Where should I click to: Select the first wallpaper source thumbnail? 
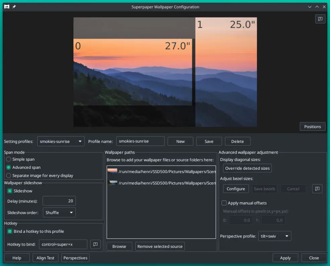pos(112,172)
